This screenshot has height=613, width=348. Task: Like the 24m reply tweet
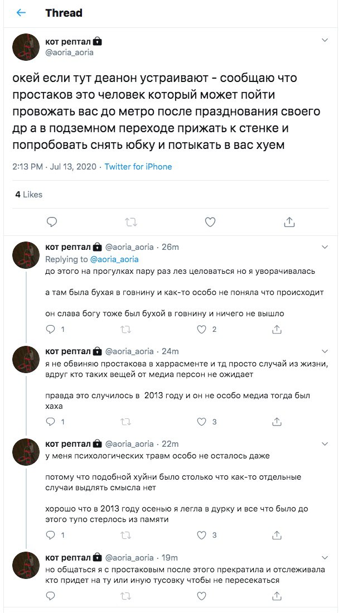[204, 422]
